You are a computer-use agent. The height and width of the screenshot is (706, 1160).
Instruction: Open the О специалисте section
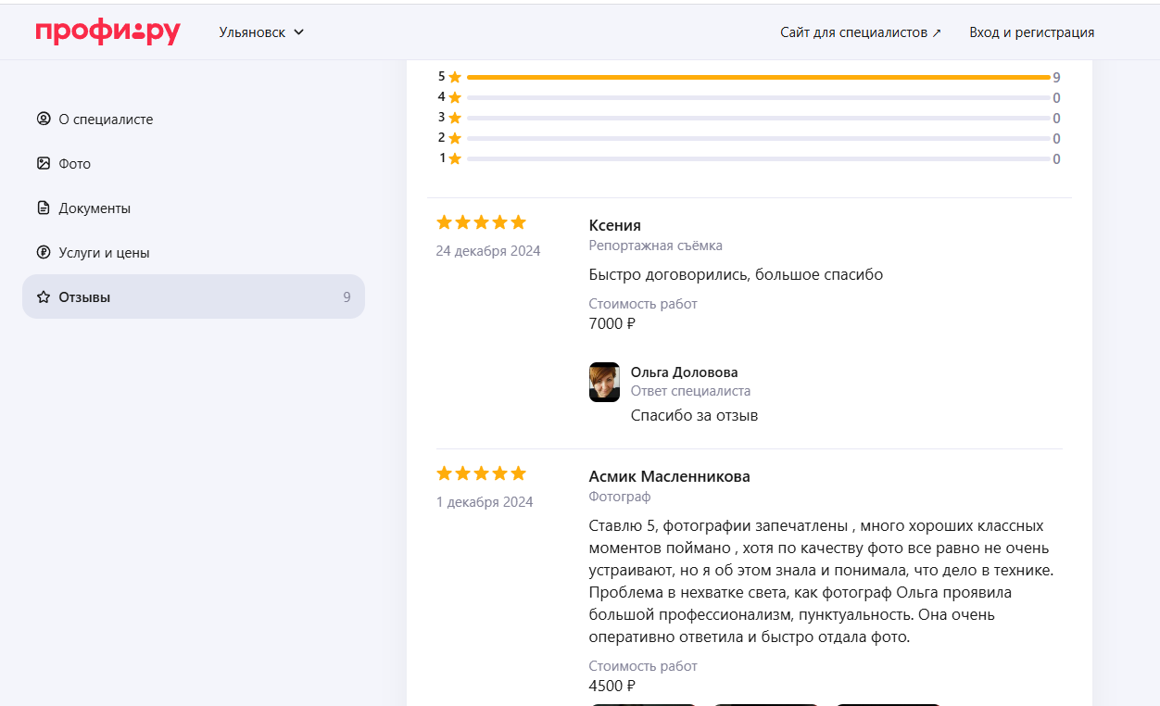tap(106, 120)
